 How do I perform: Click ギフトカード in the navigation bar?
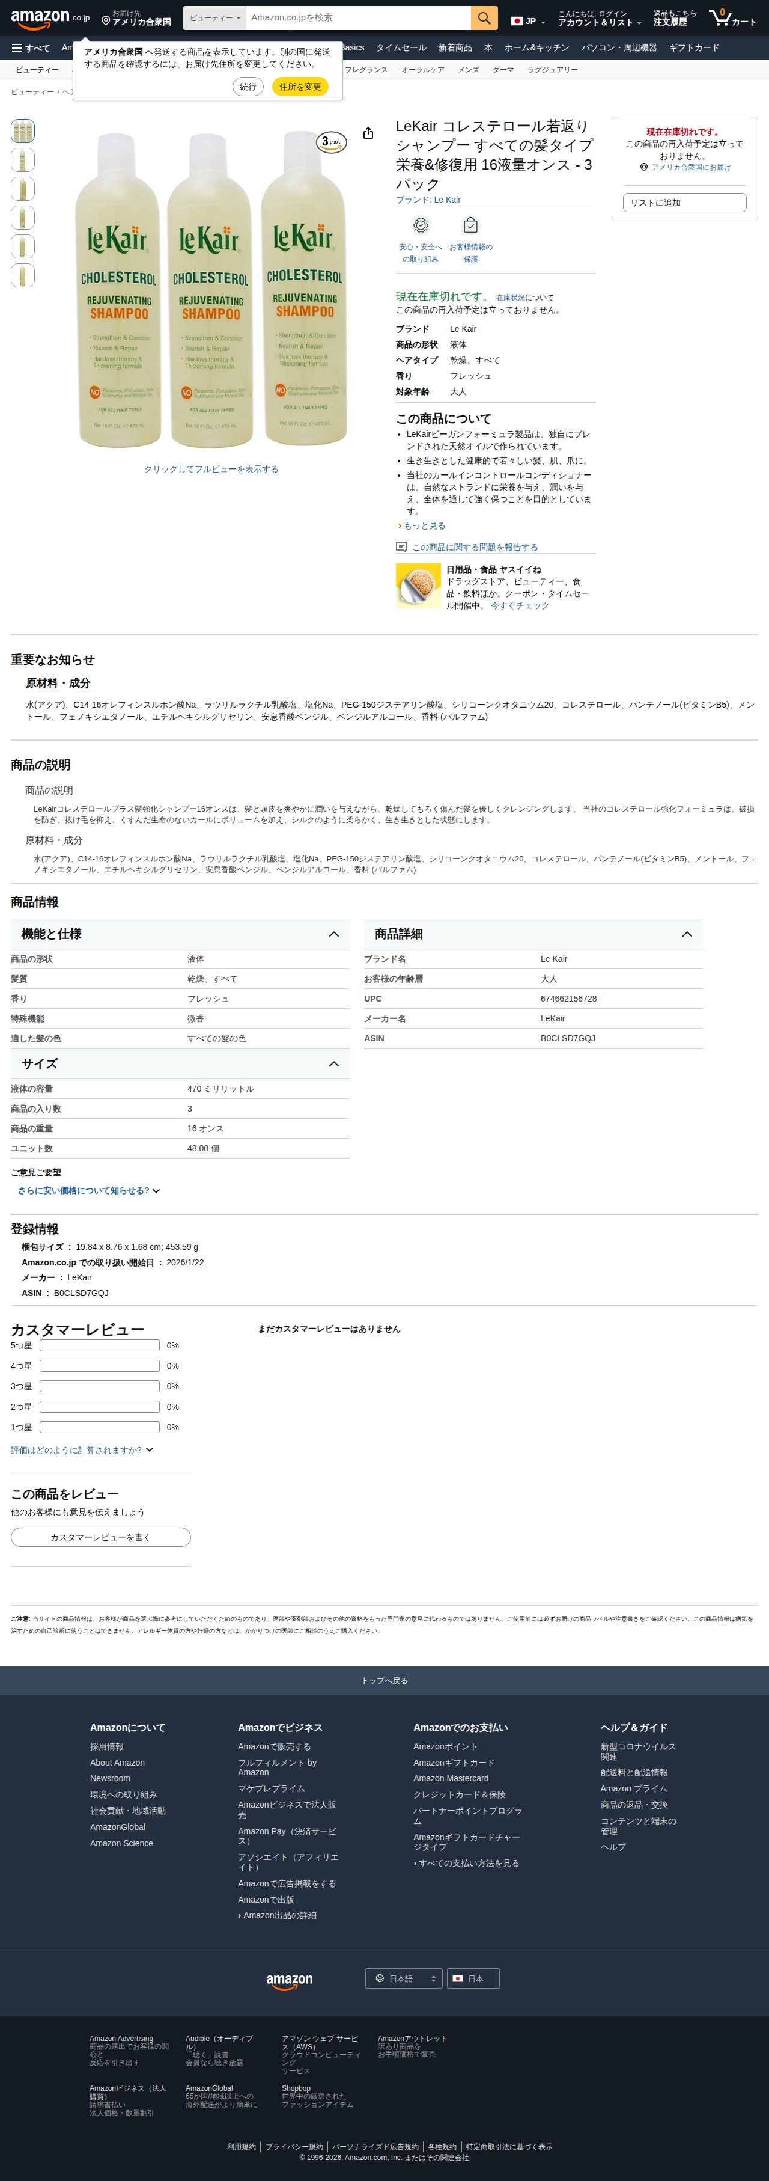(694, 48)
